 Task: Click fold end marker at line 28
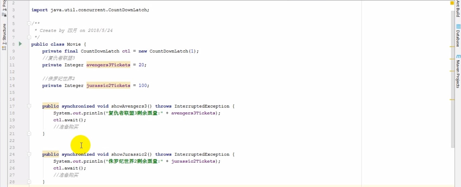pyautogui.click(x=29, y=182)
